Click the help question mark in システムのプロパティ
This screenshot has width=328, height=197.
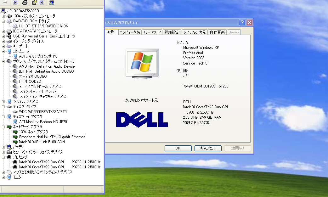tap(242, 22)
